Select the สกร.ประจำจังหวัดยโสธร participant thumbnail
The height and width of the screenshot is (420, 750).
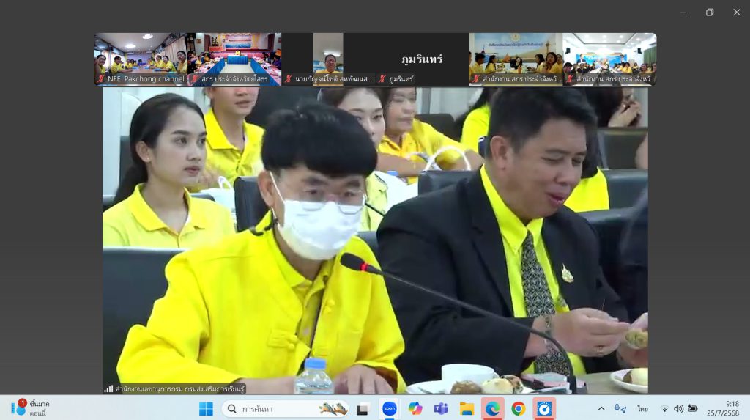(234, 59)
